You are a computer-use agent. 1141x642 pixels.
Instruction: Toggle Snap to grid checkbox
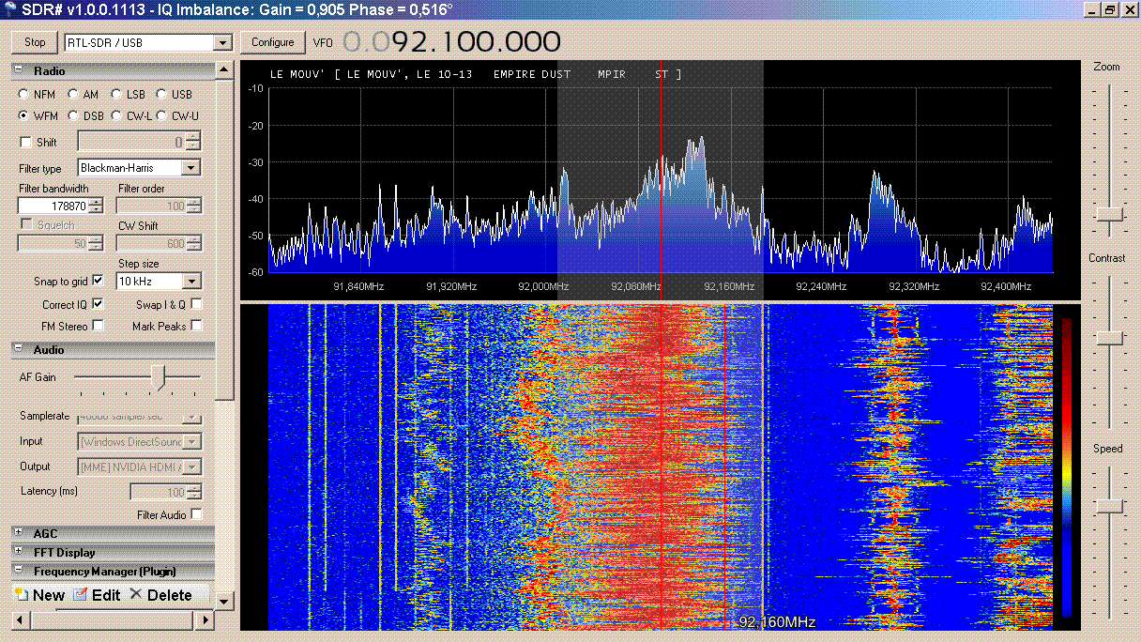coord(98,281)
